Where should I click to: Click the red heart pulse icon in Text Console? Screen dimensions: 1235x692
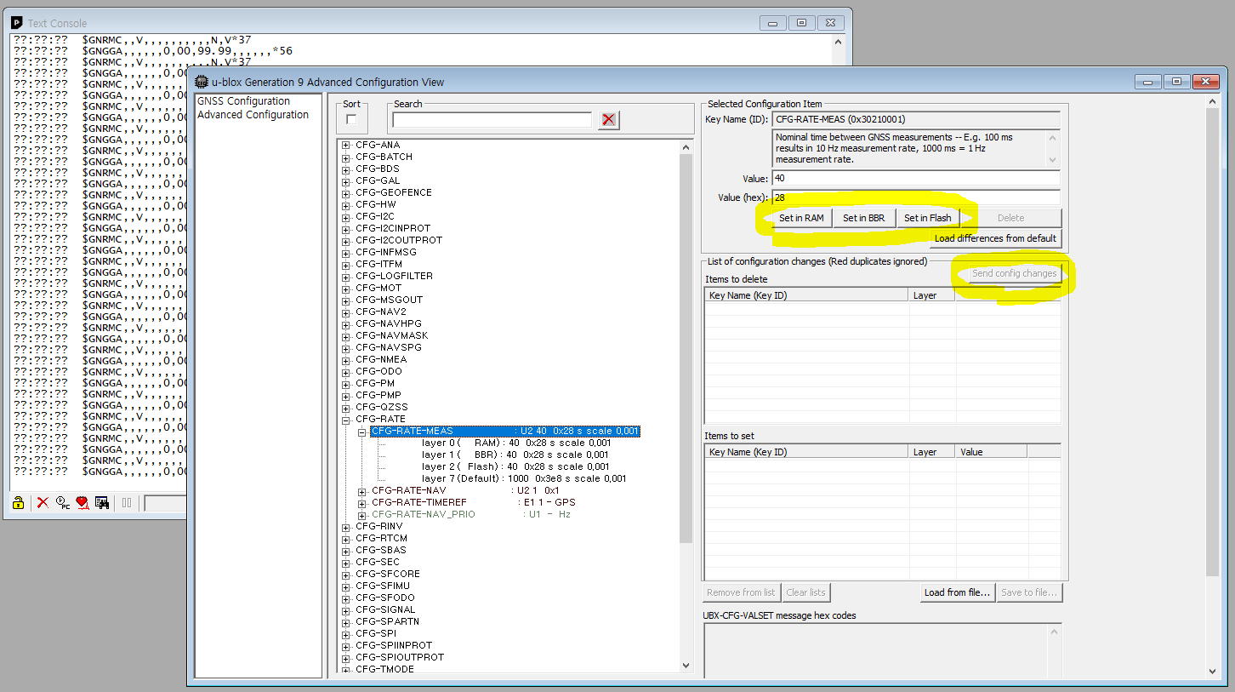point(83,503)
